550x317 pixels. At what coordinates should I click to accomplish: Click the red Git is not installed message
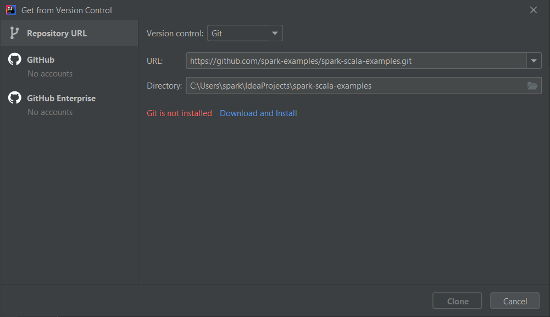pyautogui.click(x=179, y=113)
